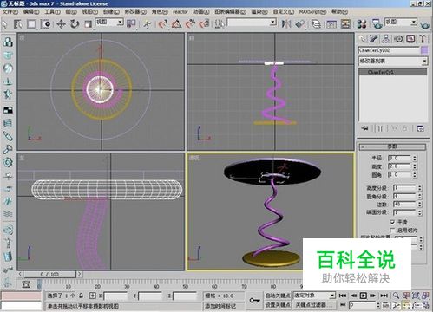Switch to the Motion panel tab
This screenshot has height=312, width=433.
(x=398, y=39)
